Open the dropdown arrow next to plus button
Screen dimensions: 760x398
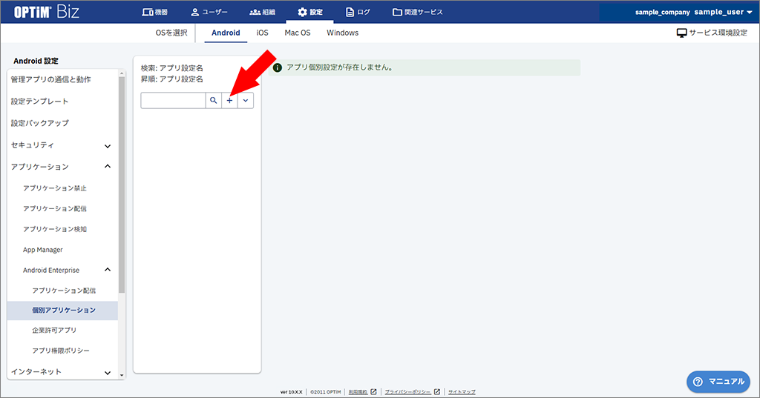tap(246, 101)
